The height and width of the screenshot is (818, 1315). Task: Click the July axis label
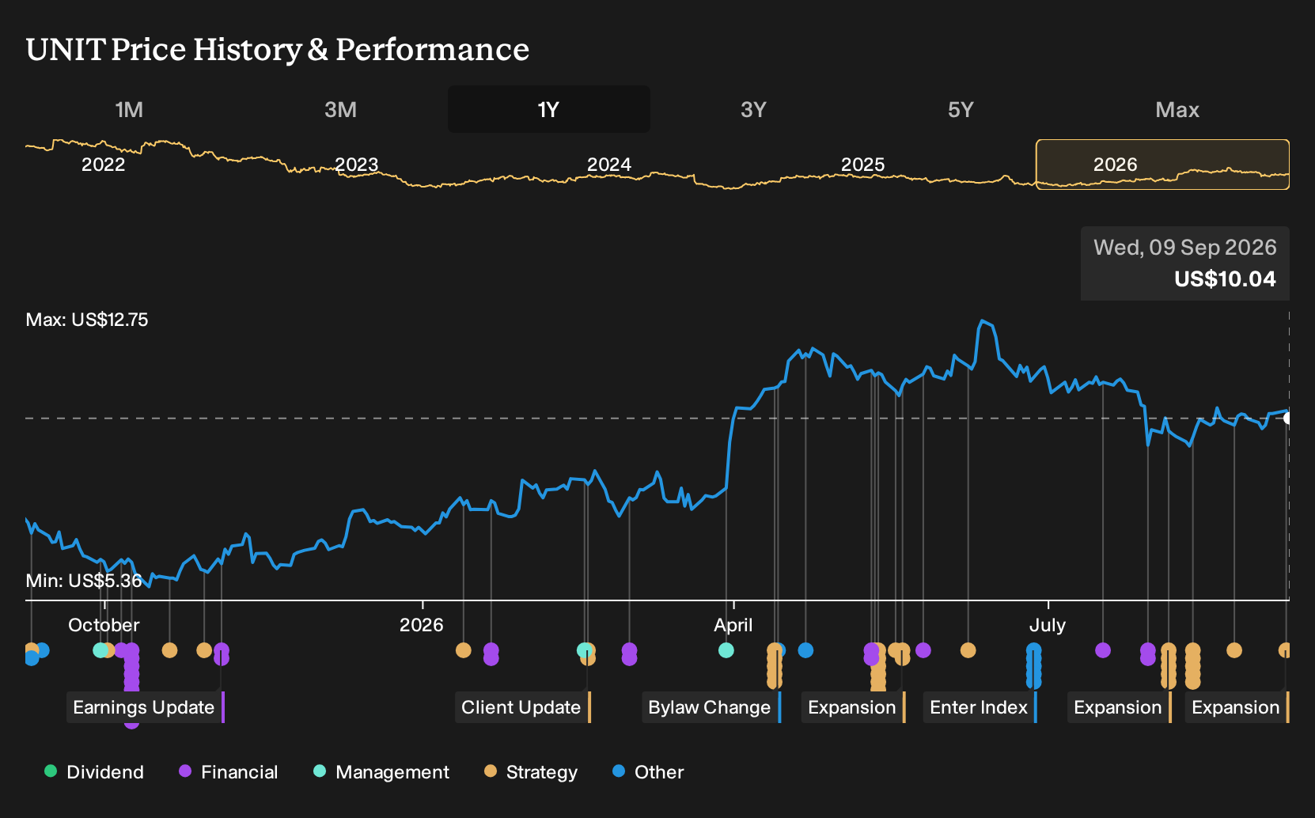pyautogui.click(x=1048, y=625)
